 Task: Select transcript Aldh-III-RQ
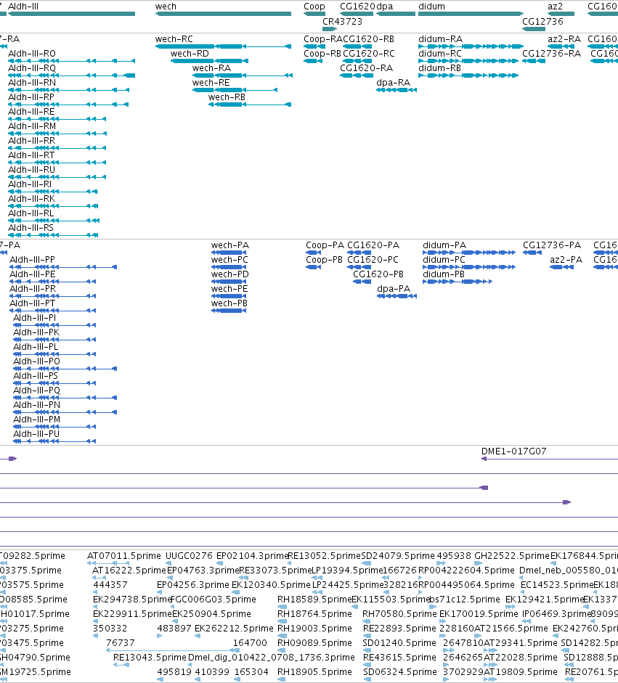pos(71,75)
